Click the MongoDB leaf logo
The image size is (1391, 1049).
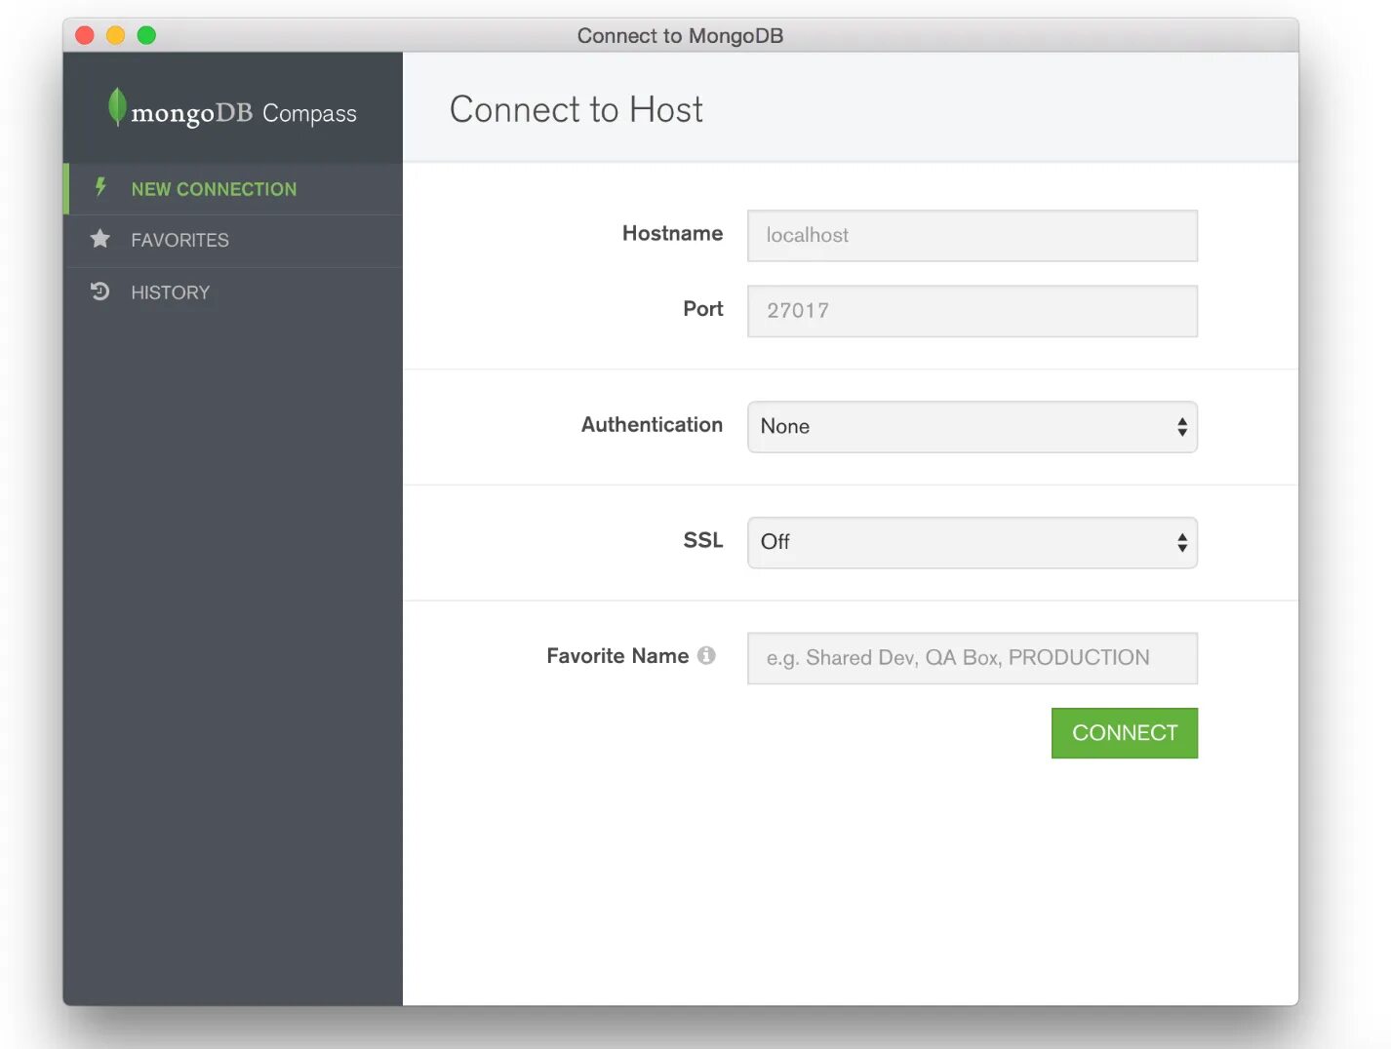tap(117, 107)
